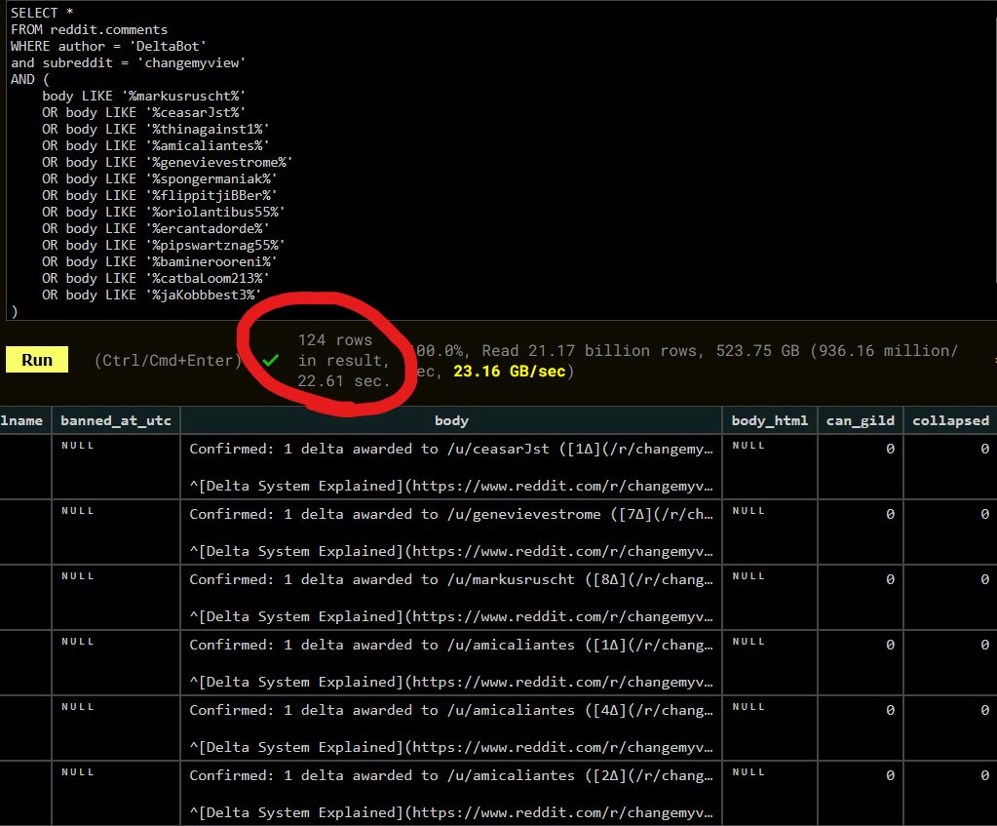This screenshot has width=997, height=826.
Task: Click the 'Ctrl/Cmd+Enter' shortcut hint text
Action: 167,360
